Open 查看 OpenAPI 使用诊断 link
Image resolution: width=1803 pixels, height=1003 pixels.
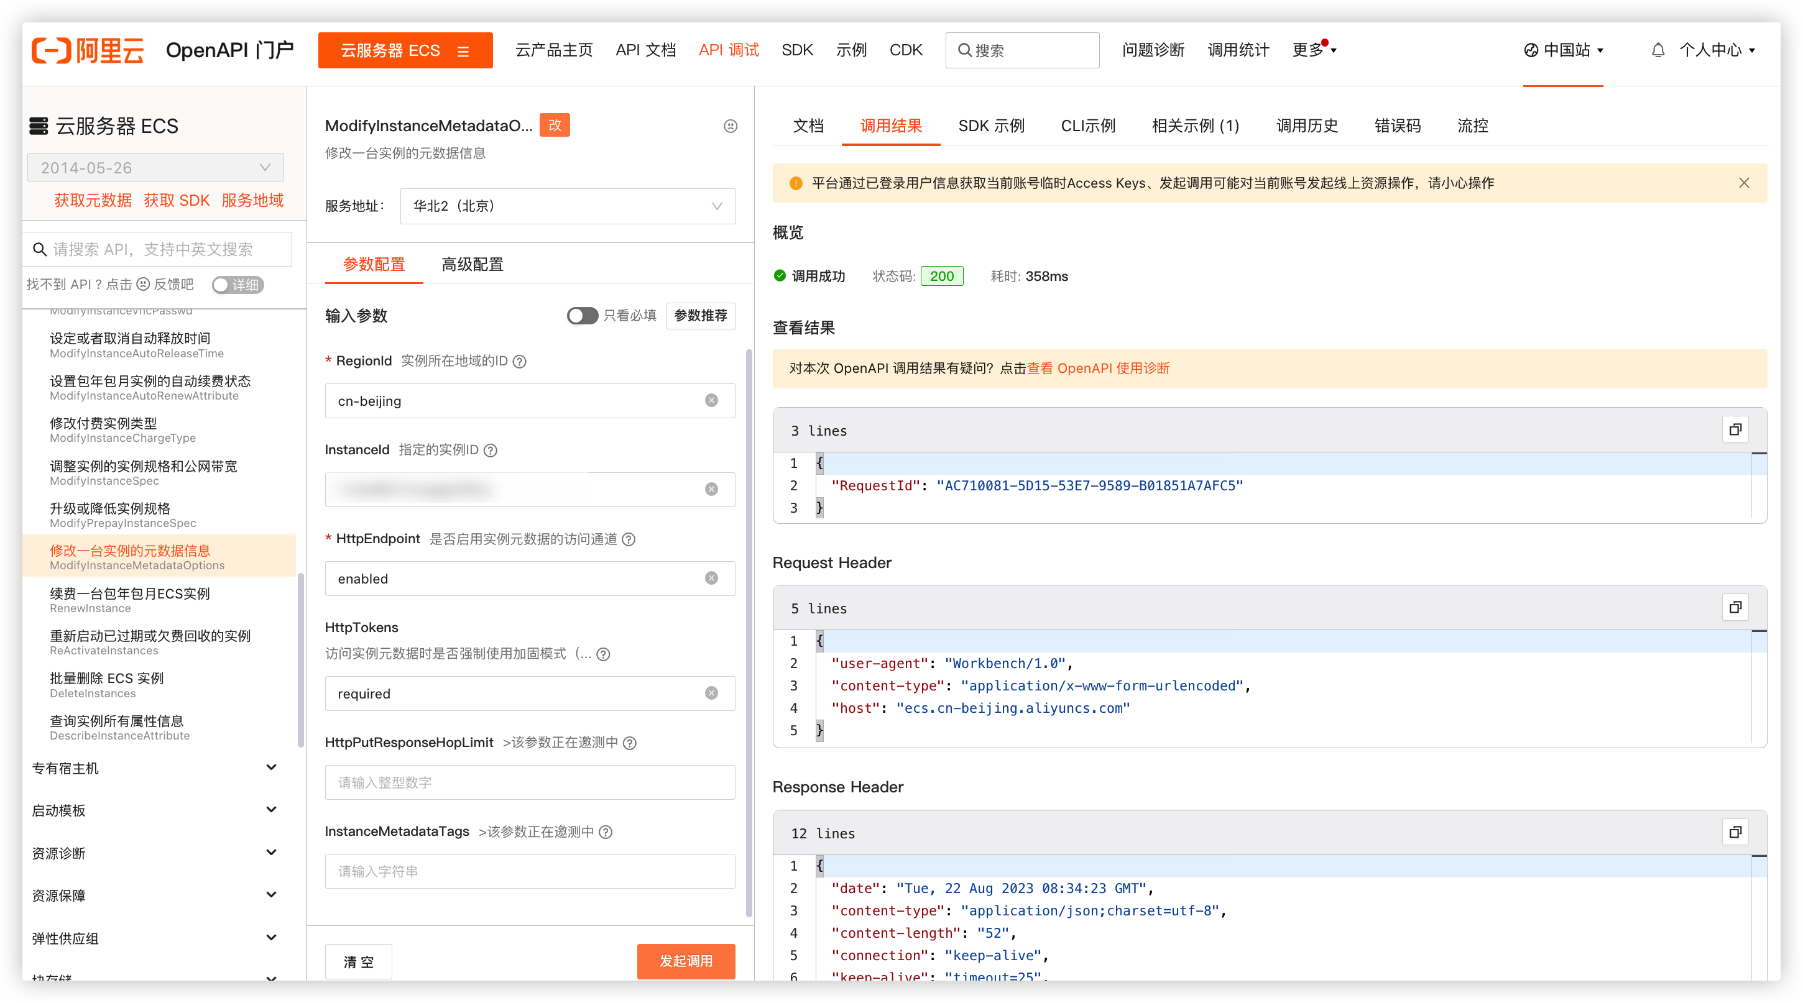pyautogui.click(x=1098, y=369)
